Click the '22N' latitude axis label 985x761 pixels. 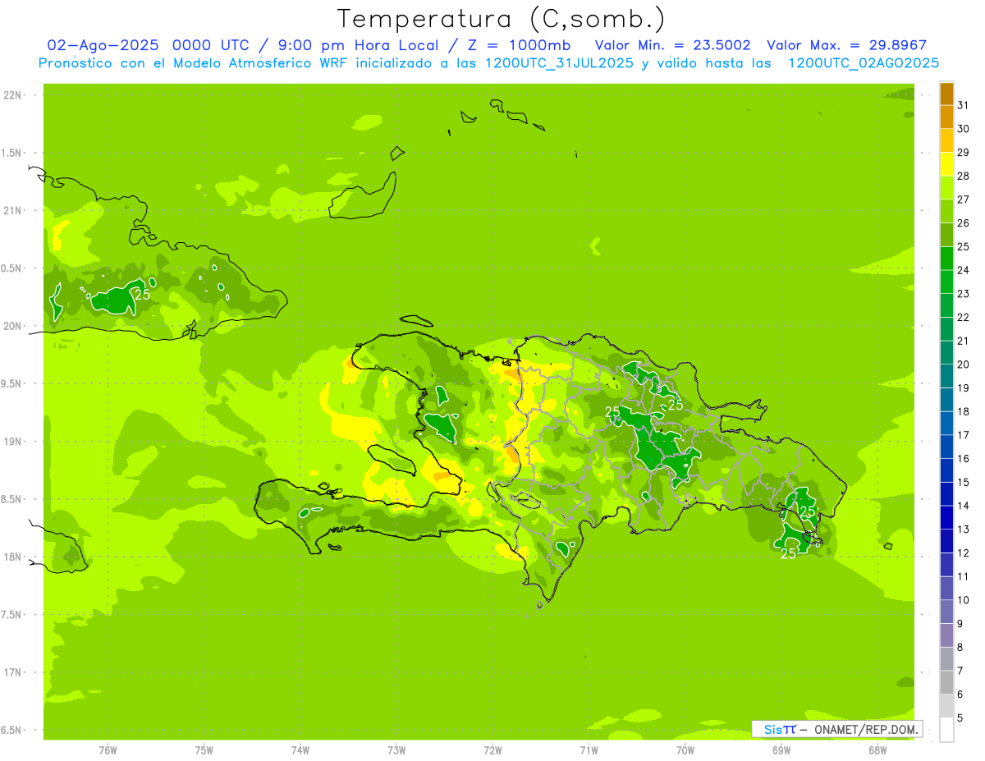coord(13,95)
